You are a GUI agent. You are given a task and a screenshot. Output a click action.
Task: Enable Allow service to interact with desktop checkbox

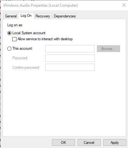(x=14, y=39)
